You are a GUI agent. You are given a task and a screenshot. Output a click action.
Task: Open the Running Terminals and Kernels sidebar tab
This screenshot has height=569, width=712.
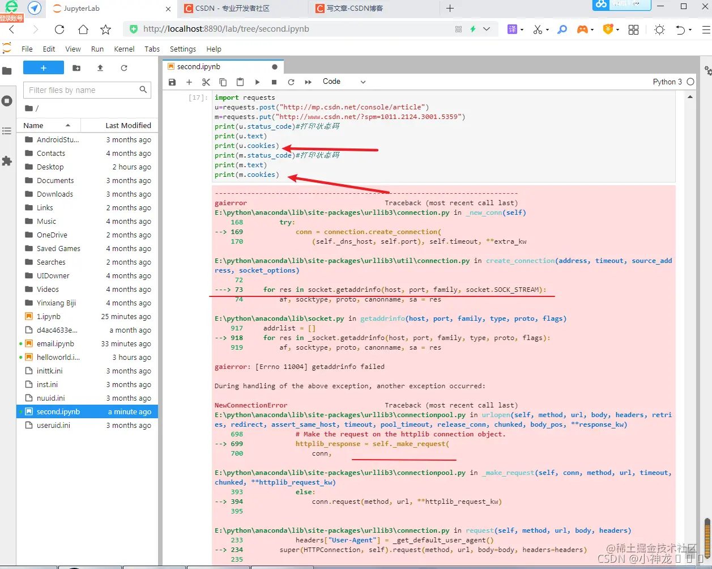[7, 101]
